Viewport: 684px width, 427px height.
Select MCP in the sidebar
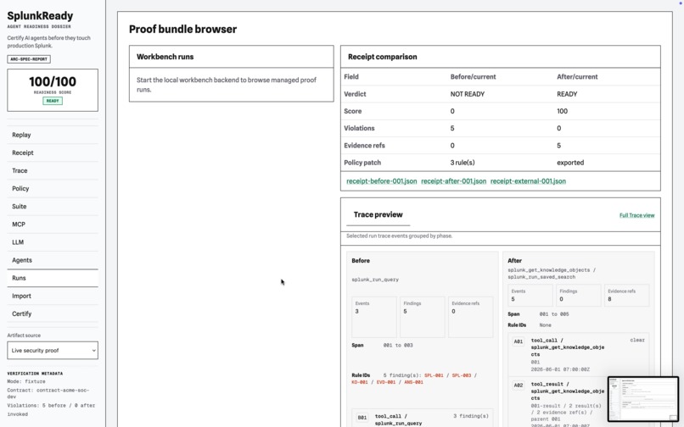53,224
